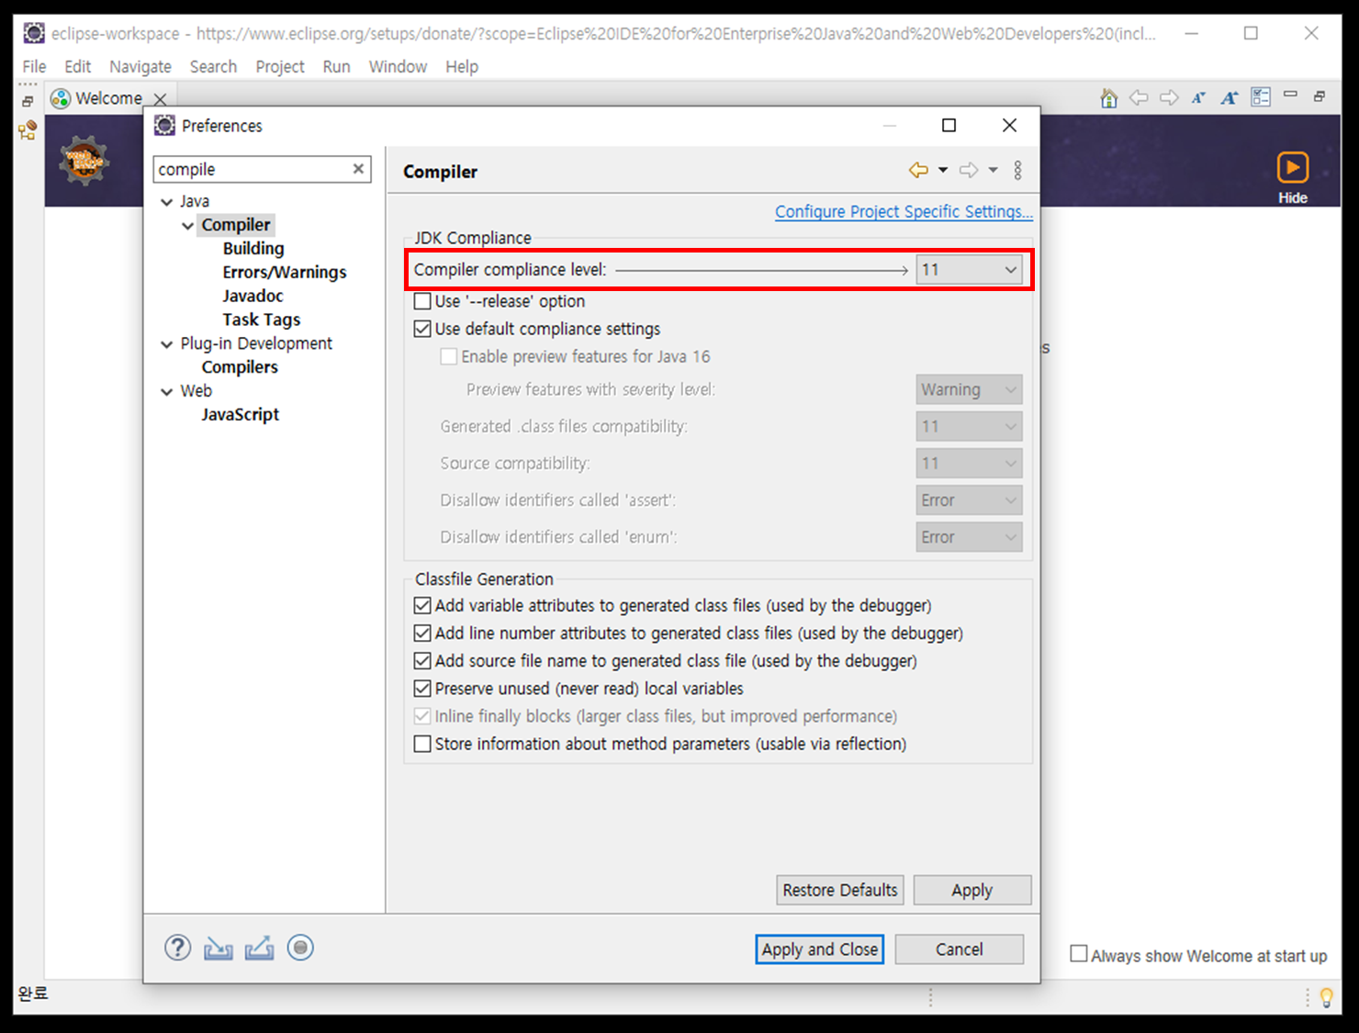This screenshot has width=1359, height=1033.
Task: Open the Navigate menu
Action: (140, 66)
